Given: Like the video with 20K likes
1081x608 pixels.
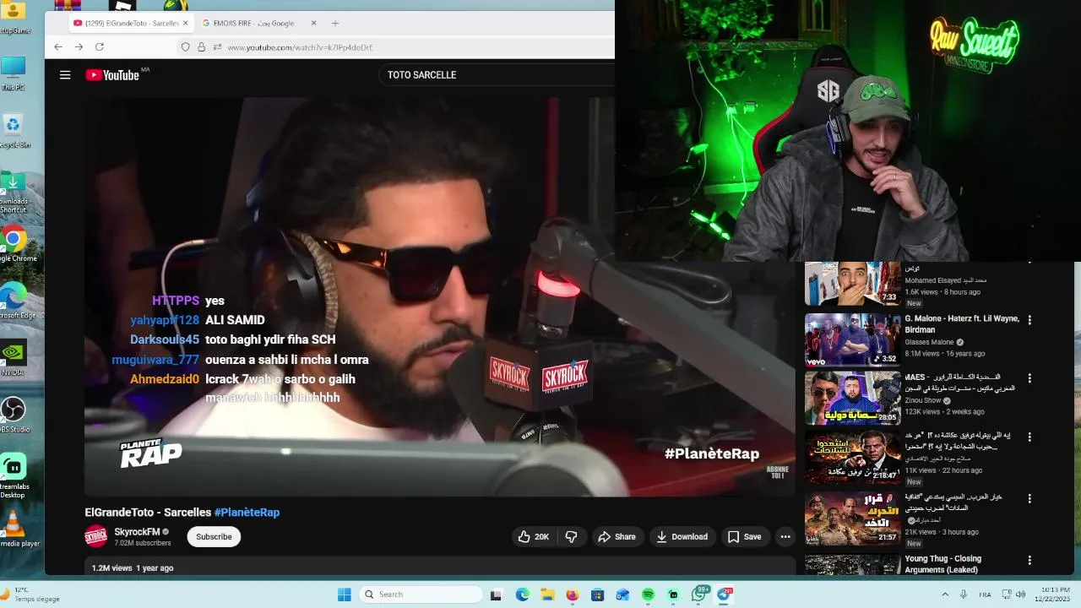Looking at the screenshot, I should 534,536.
